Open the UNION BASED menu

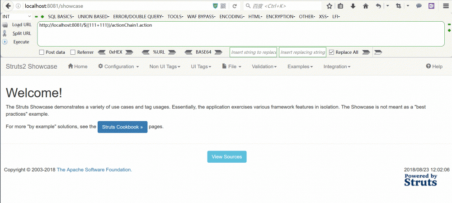pyautogui.click(x=94, y=17)
